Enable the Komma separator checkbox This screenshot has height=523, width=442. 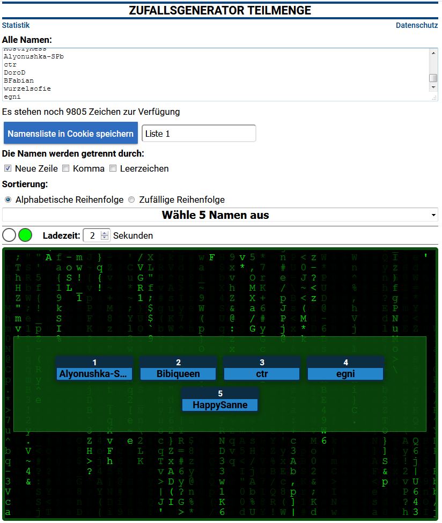66,168
